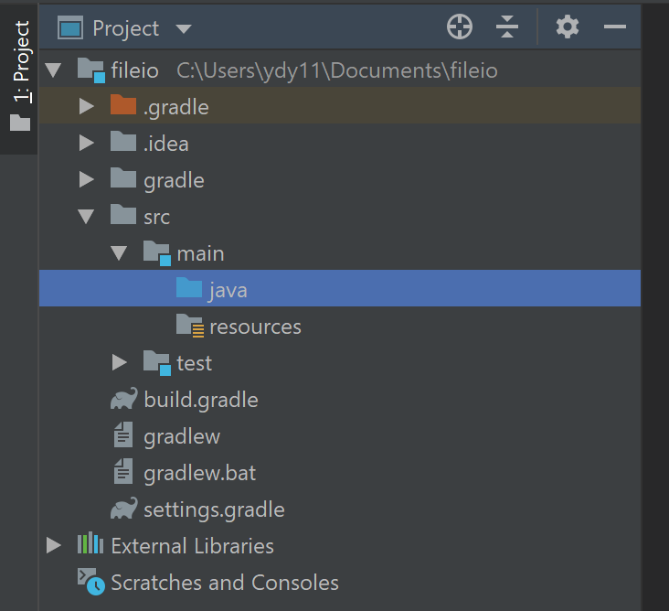Expand the test folder arrow
669x611 pixels.
tap(120, 362)
